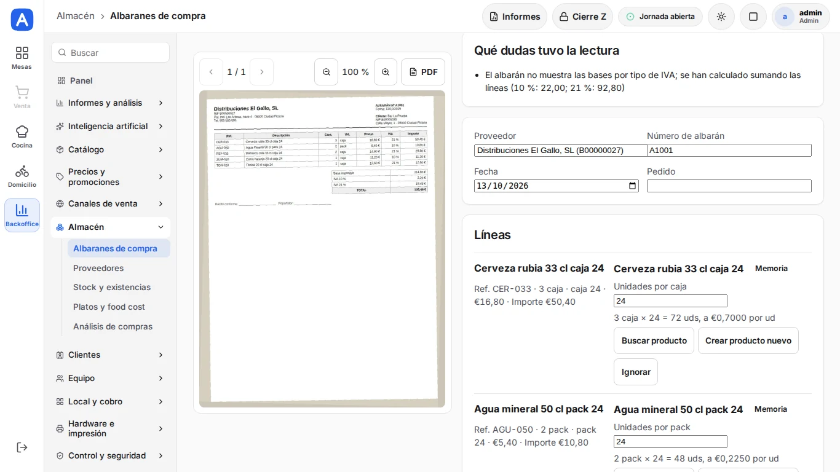Go to previous page of document
Viewport: 840px width, 472px height.
211,72
